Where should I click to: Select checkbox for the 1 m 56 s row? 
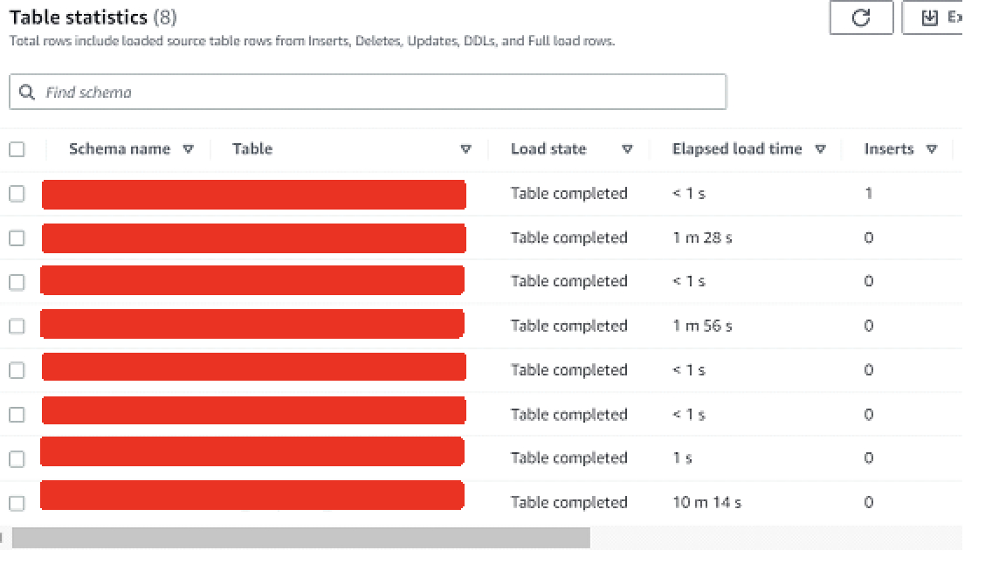[17, 326]
